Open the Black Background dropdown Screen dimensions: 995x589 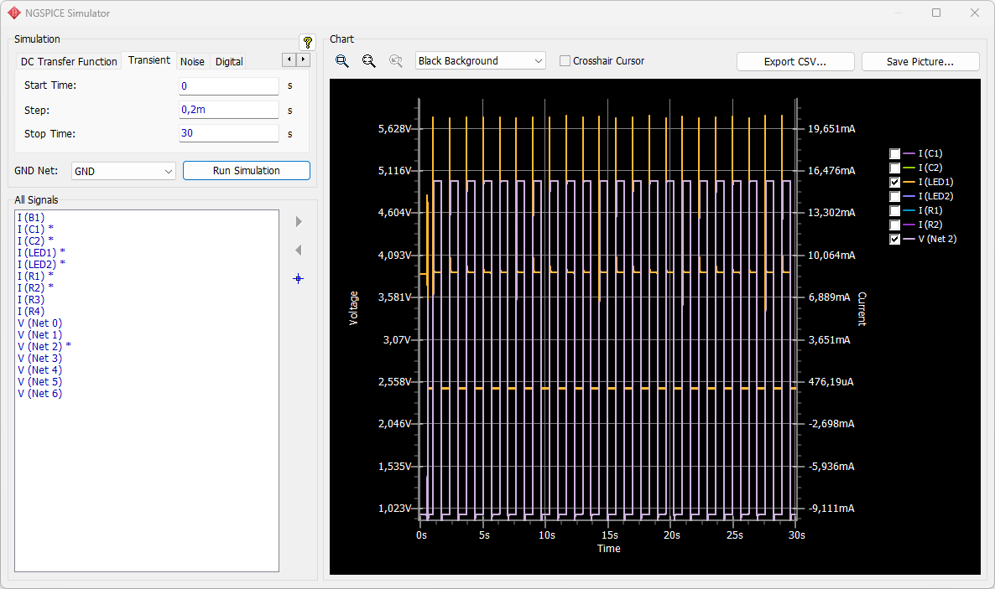point(481,61)
